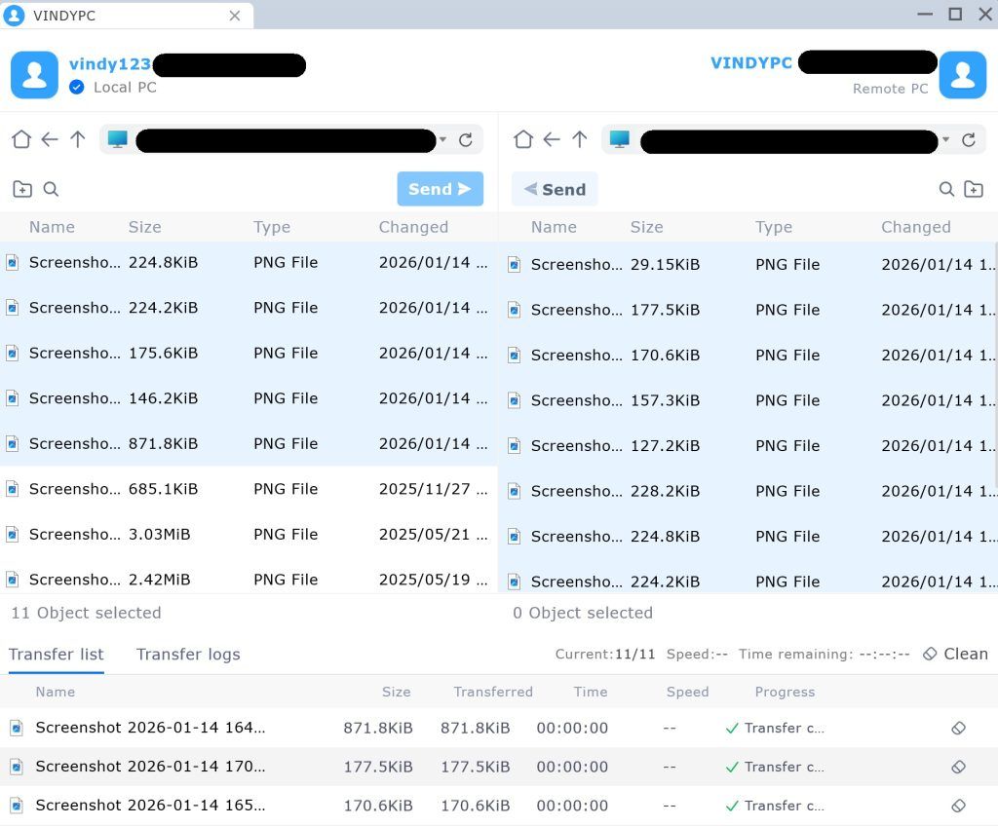The height and width of the screenshot is (826, 998).
Task: Remove the 871.8KiB transfer entry
Action: click(959, 728)
